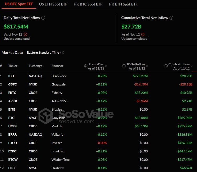Click the Ticker column header
The height and width of the screenshot is (172, 197).
(x=13, y=66)
